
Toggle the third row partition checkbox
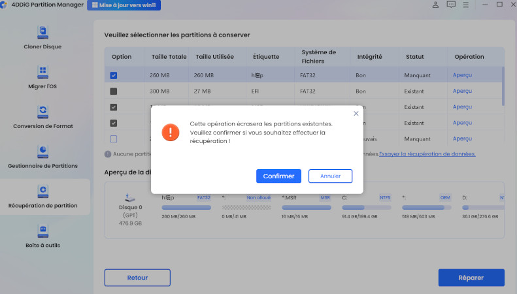point(114,107)
